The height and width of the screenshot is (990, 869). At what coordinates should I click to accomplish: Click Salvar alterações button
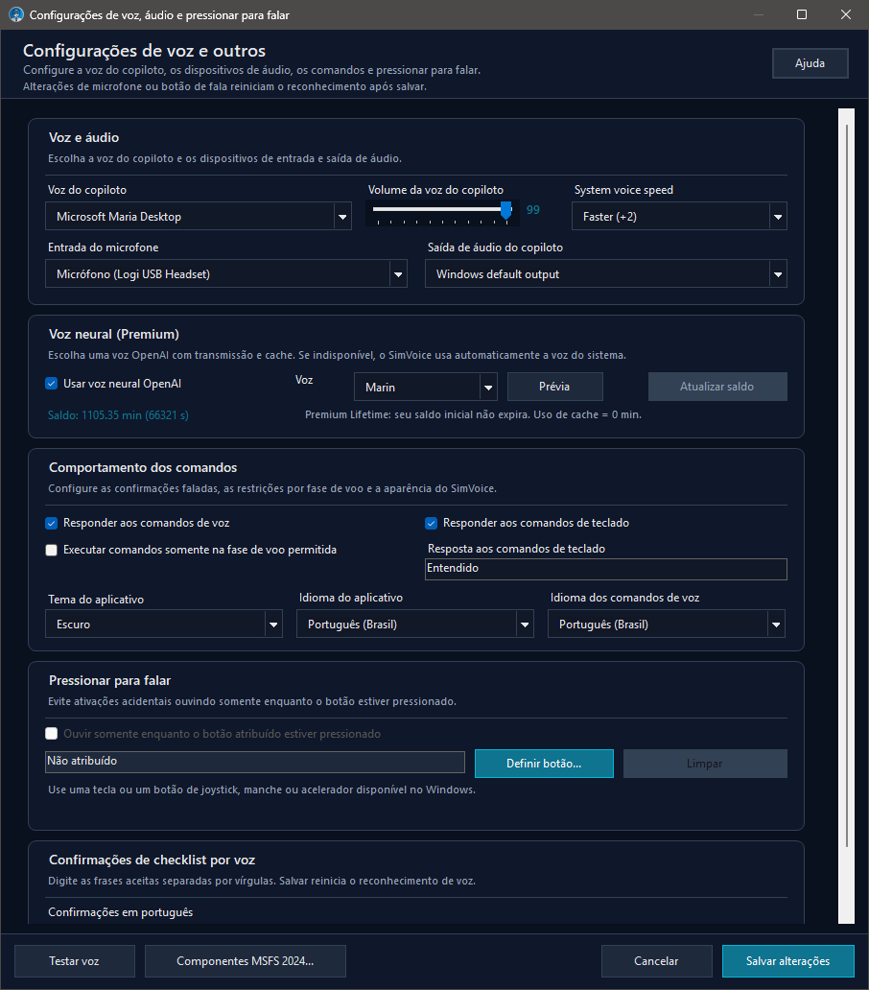pos(787,961)
